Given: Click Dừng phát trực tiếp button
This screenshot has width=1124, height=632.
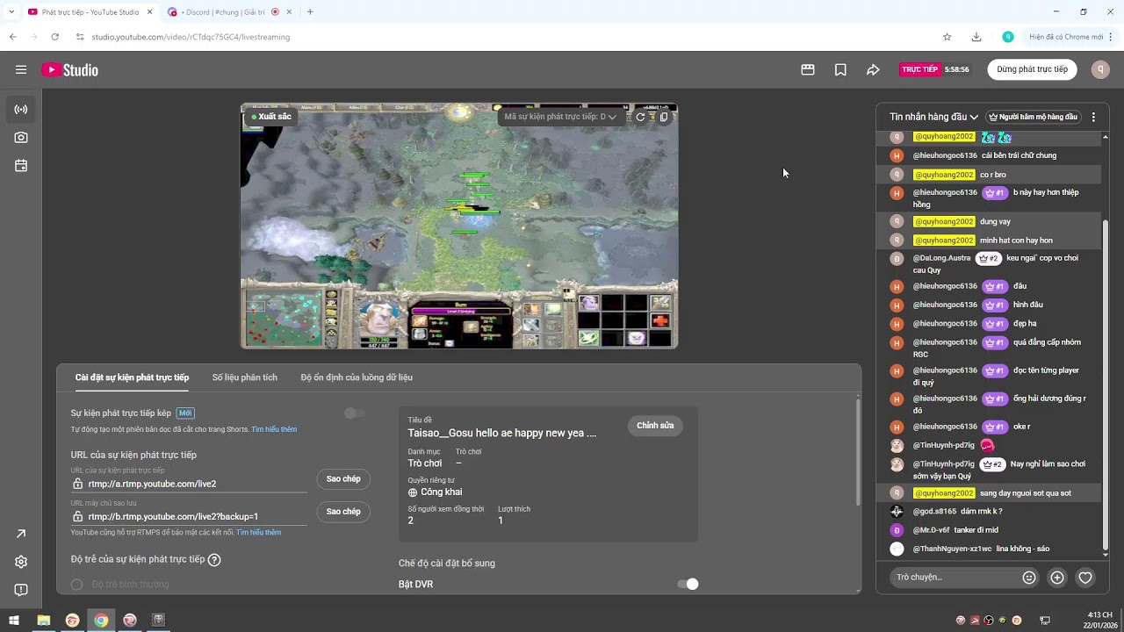Looking at the screenshot, I should 1032,69.
